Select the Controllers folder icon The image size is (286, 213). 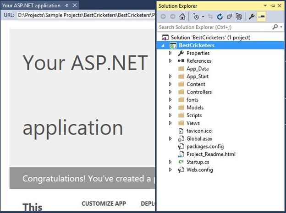point(181,92)
